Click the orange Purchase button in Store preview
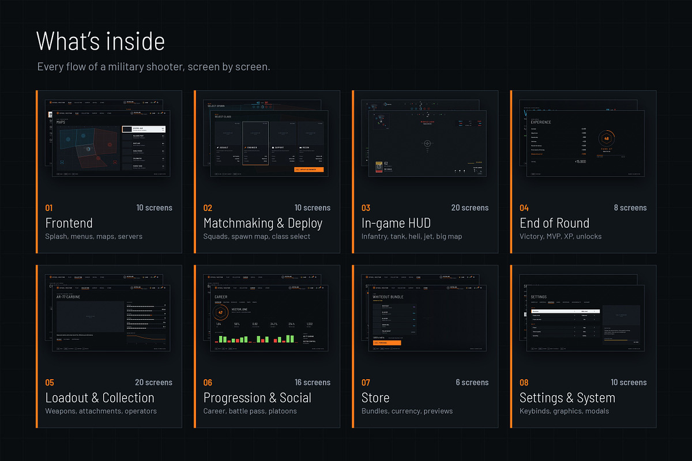The image size is (692, 461). click(386, 342)
